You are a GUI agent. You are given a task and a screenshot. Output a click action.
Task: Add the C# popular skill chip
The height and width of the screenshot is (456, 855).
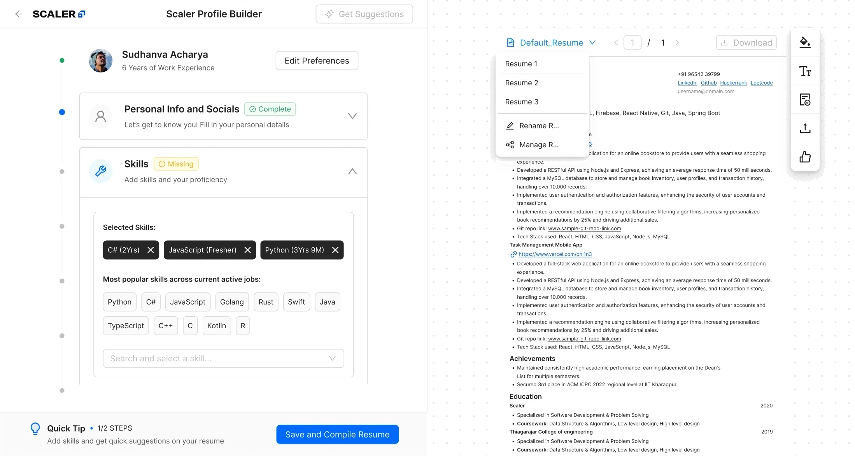(x=151, y=302)
